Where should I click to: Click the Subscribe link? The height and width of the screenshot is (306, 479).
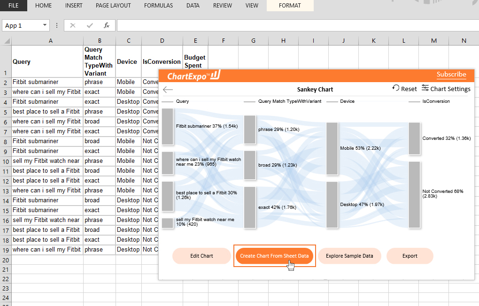(x=451, y=75)
